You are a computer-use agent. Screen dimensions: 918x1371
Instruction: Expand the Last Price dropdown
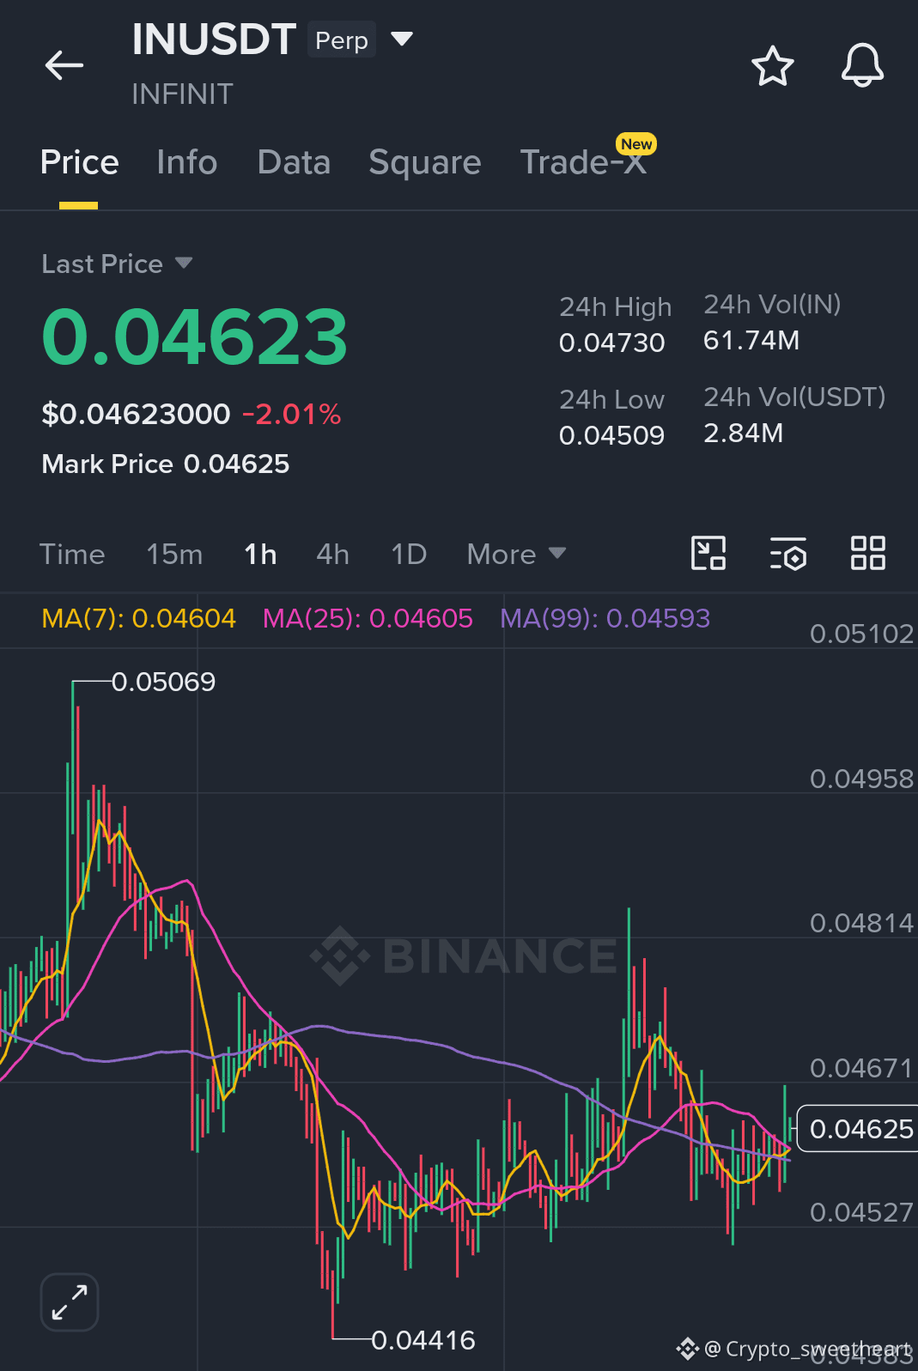point(183,263)
